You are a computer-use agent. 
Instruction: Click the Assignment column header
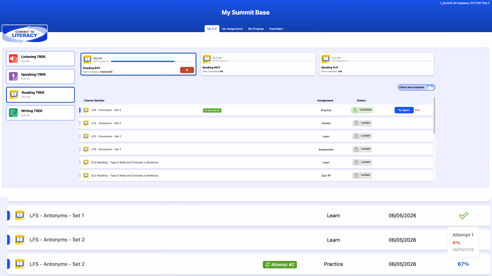tap(325, 101)
